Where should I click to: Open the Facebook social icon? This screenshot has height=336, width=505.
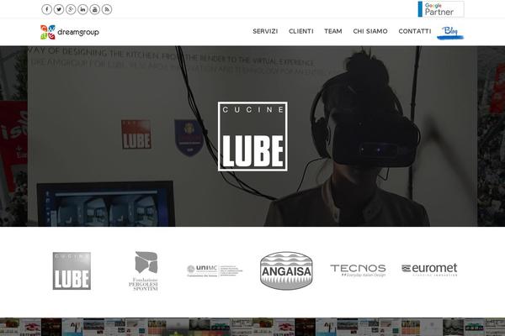[x=46, y=9]
